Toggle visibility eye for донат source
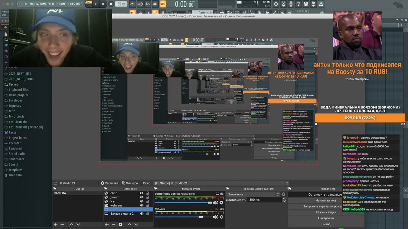Viewport: 408px width, 229px height. pos(142,197)
